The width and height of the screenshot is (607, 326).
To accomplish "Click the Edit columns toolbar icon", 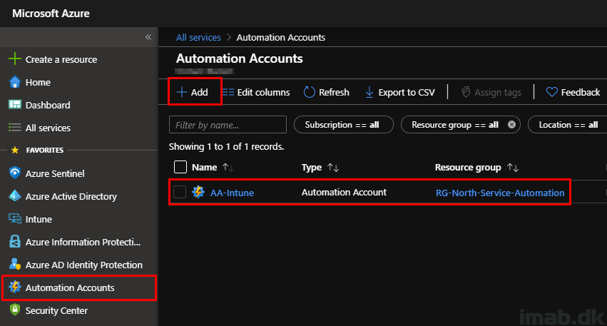I will click(228, 92).
